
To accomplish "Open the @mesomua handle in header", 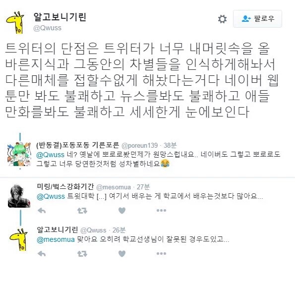I will pyautogui.click(x=114, y=187).
